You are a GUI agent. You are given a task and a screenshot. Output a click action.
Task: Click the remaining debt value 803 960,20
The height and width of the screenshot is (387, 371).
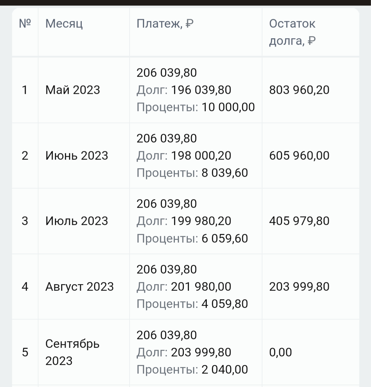pyautogui.click(x=299, y=90)
